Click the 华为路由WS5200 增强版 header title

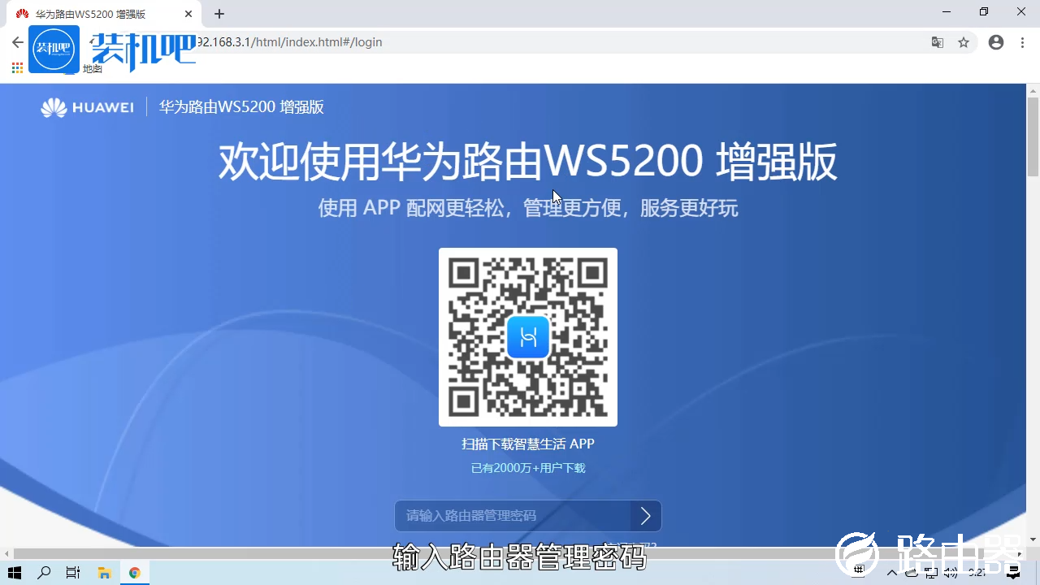(241, 107)
